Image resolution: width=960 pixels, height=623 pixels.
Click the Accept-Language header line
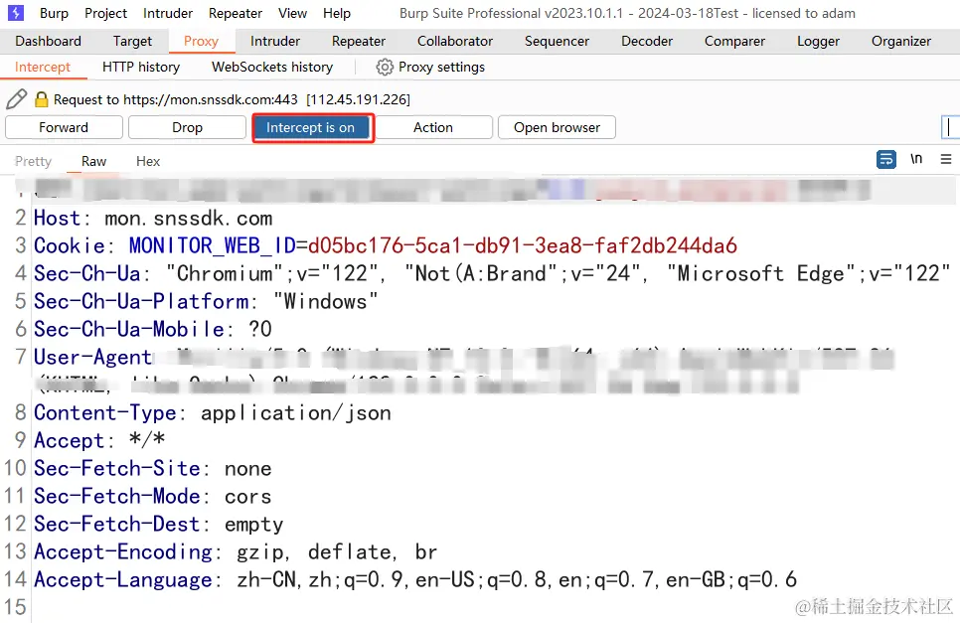(415, 579)
